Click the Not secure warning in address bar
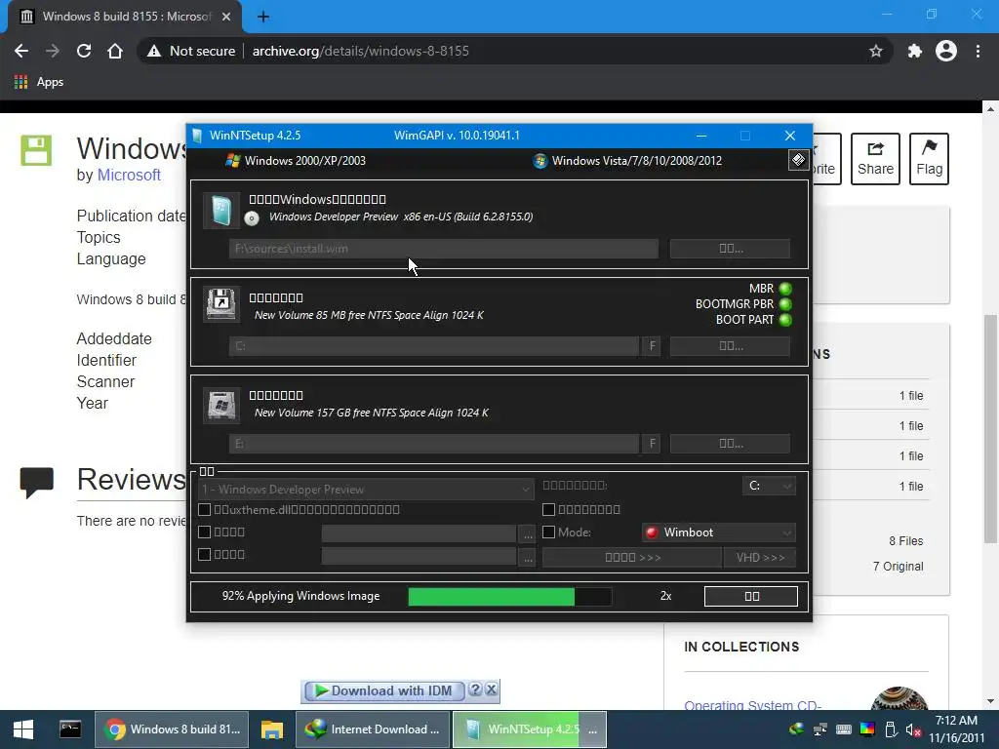 191,51
